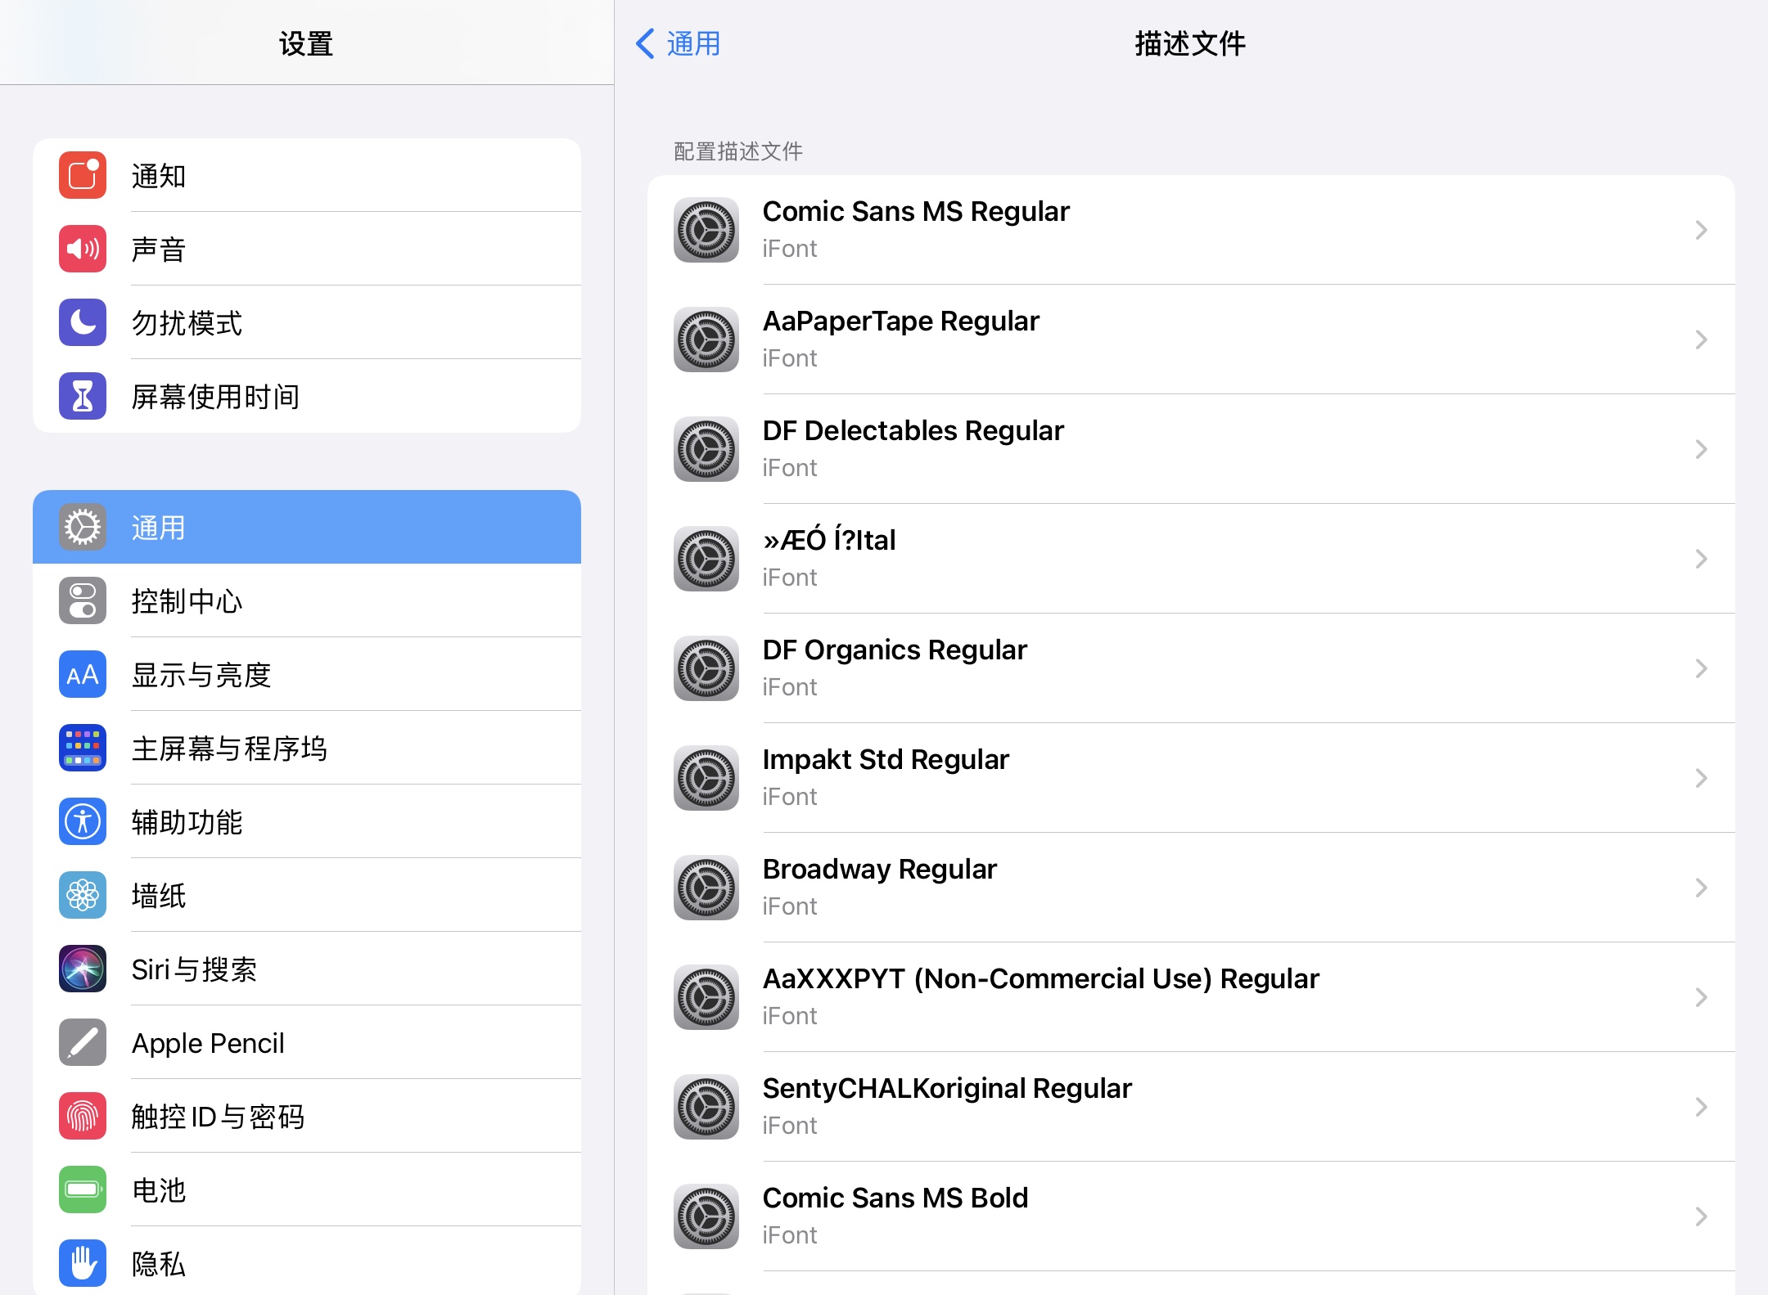
Task: Open the Screen Time hourglass icon
Action: point(83,396)
